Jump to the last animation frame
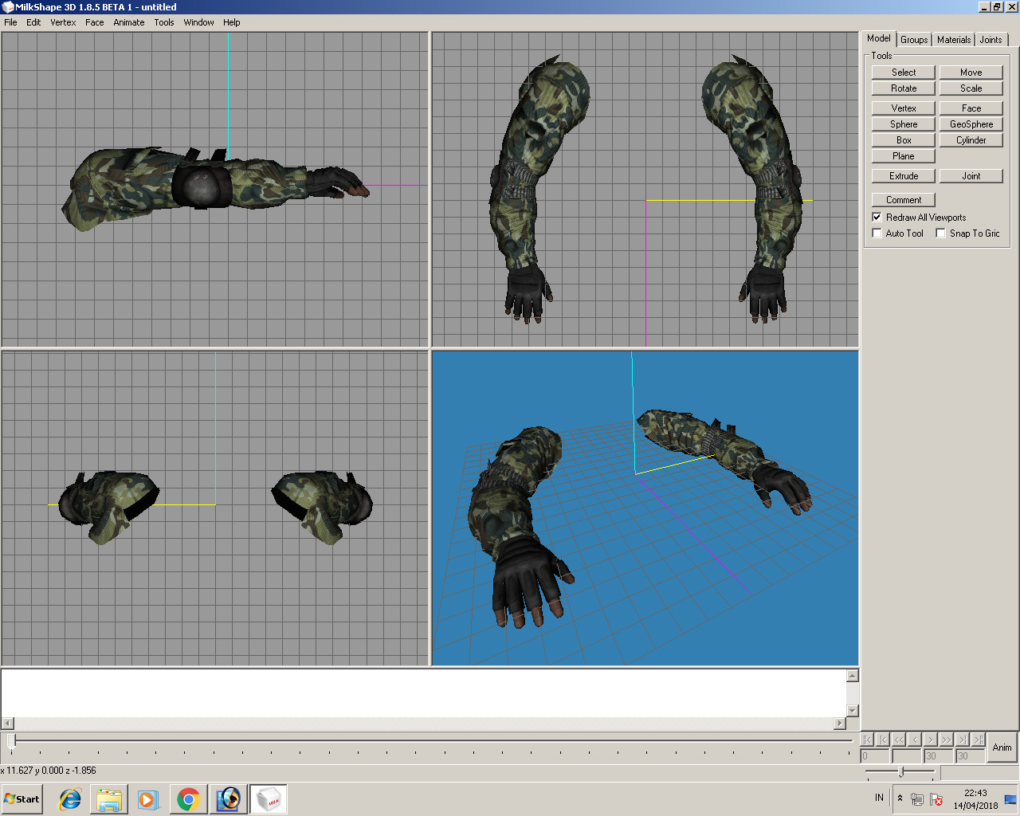1020x816 pixels. pyautogui.click(x=962, y=739)
